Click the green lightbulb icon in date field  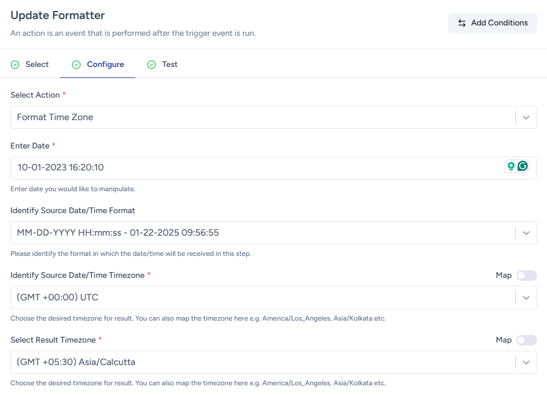point(511,166)
